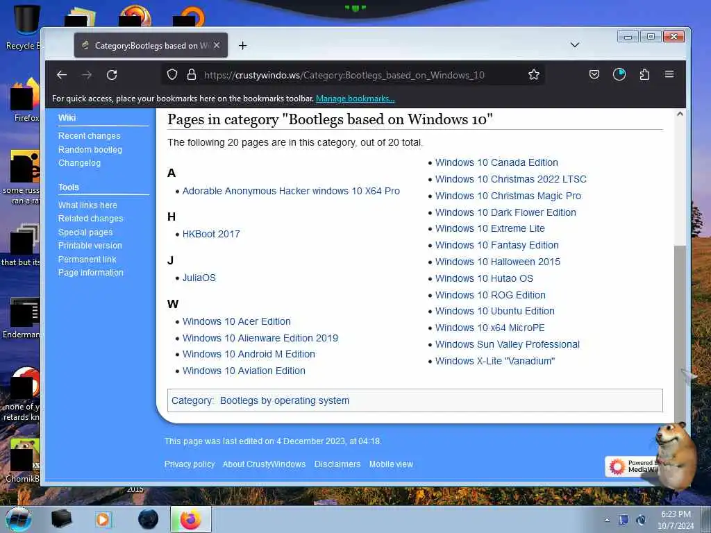The image size is (711, 533).
Task: Open Windows 10 Hutao OS
Action: tap(484, 278)
